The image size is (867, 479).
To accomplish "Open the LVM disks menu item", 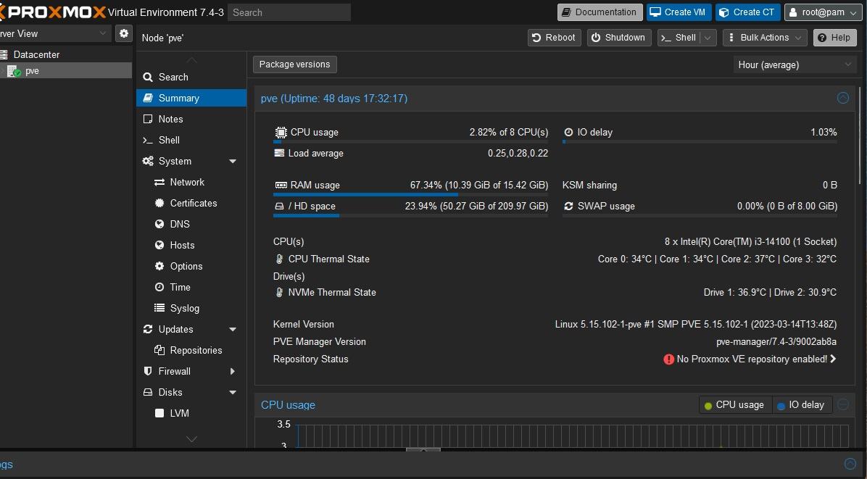I will tap(191, 413).
